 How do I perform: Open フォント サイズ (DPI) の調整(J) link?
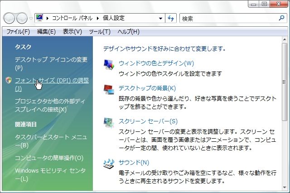52,84
